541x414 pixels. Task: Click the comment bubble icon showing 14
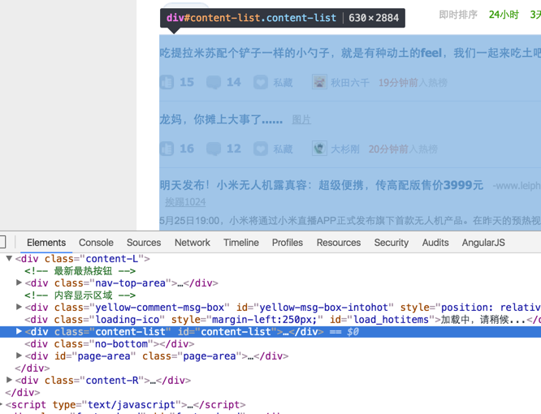pos(214,82)
